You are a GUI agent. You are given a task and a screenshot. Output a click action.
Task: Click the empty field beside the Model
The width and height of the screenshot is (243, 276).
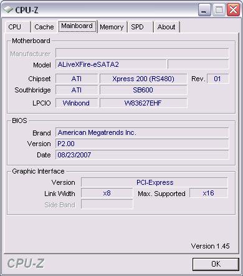(x=198, y=64)
